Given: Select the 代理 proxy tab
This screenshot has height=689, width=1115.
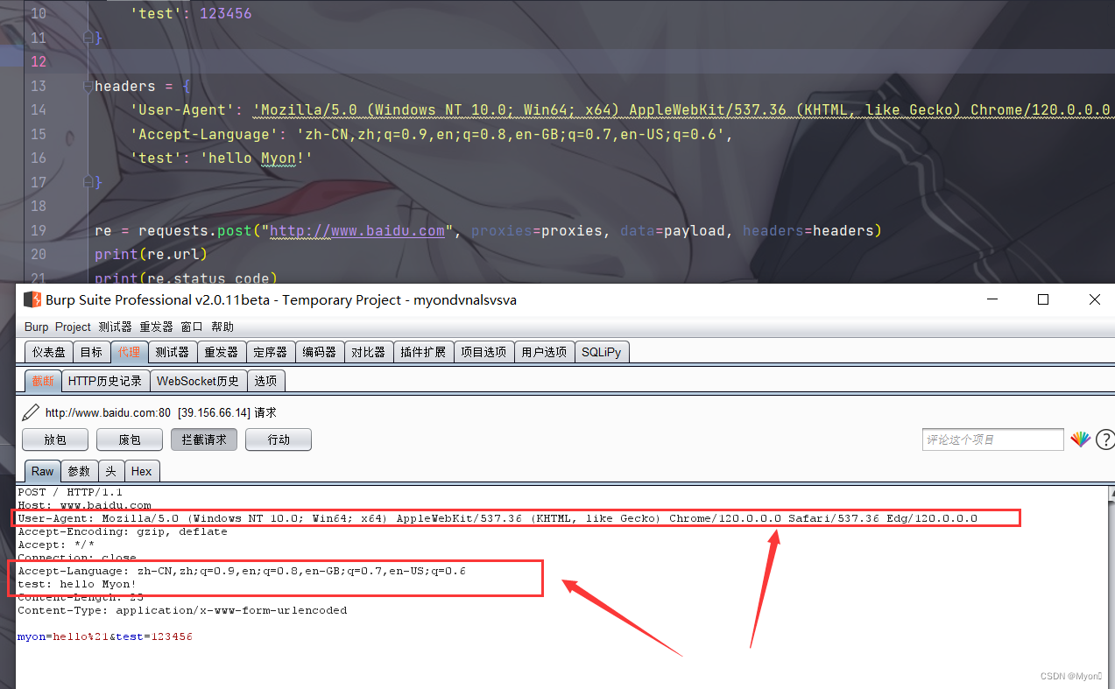Looking at the screenshot, I should (x=129, y=352).
